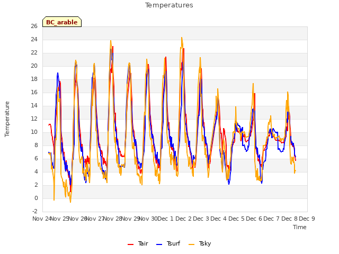Click the Dec 8 x-axis tick label

coord(289,219)
